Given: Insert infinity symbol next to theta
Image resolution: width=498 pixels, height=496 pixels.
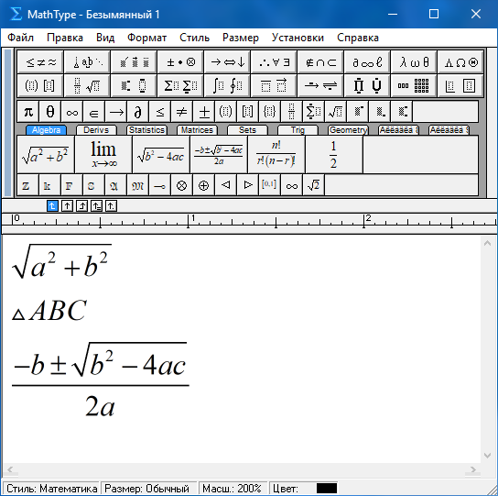Looking at the screenshot, I should click(72, 112).
